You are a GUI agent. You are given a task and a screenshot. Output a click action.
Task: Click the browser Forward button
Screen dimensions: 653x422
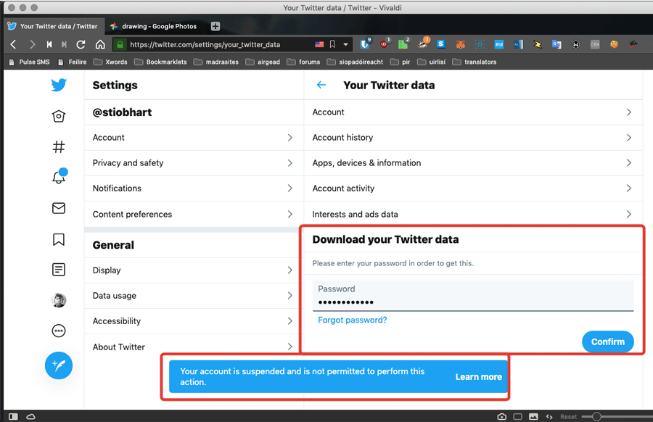point(33,44)
